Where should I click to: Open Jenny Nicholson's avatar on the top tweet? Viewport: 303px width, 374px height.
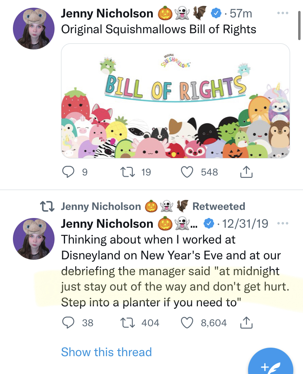pos(34,28)
